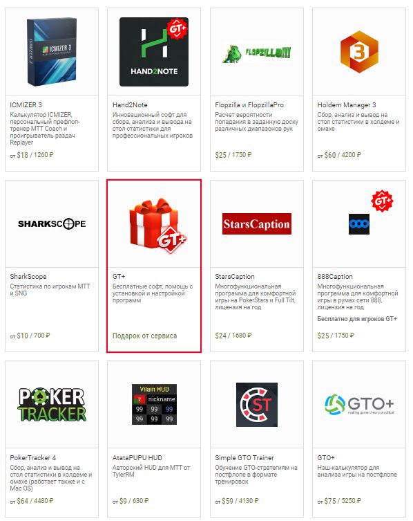Click the Vilain HUD preview image
The height and width of the screenshot is (521, 413).
click(154, 404)
